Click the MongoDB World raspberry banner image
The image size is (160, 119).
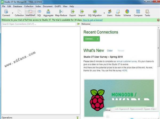click(119, 98)
